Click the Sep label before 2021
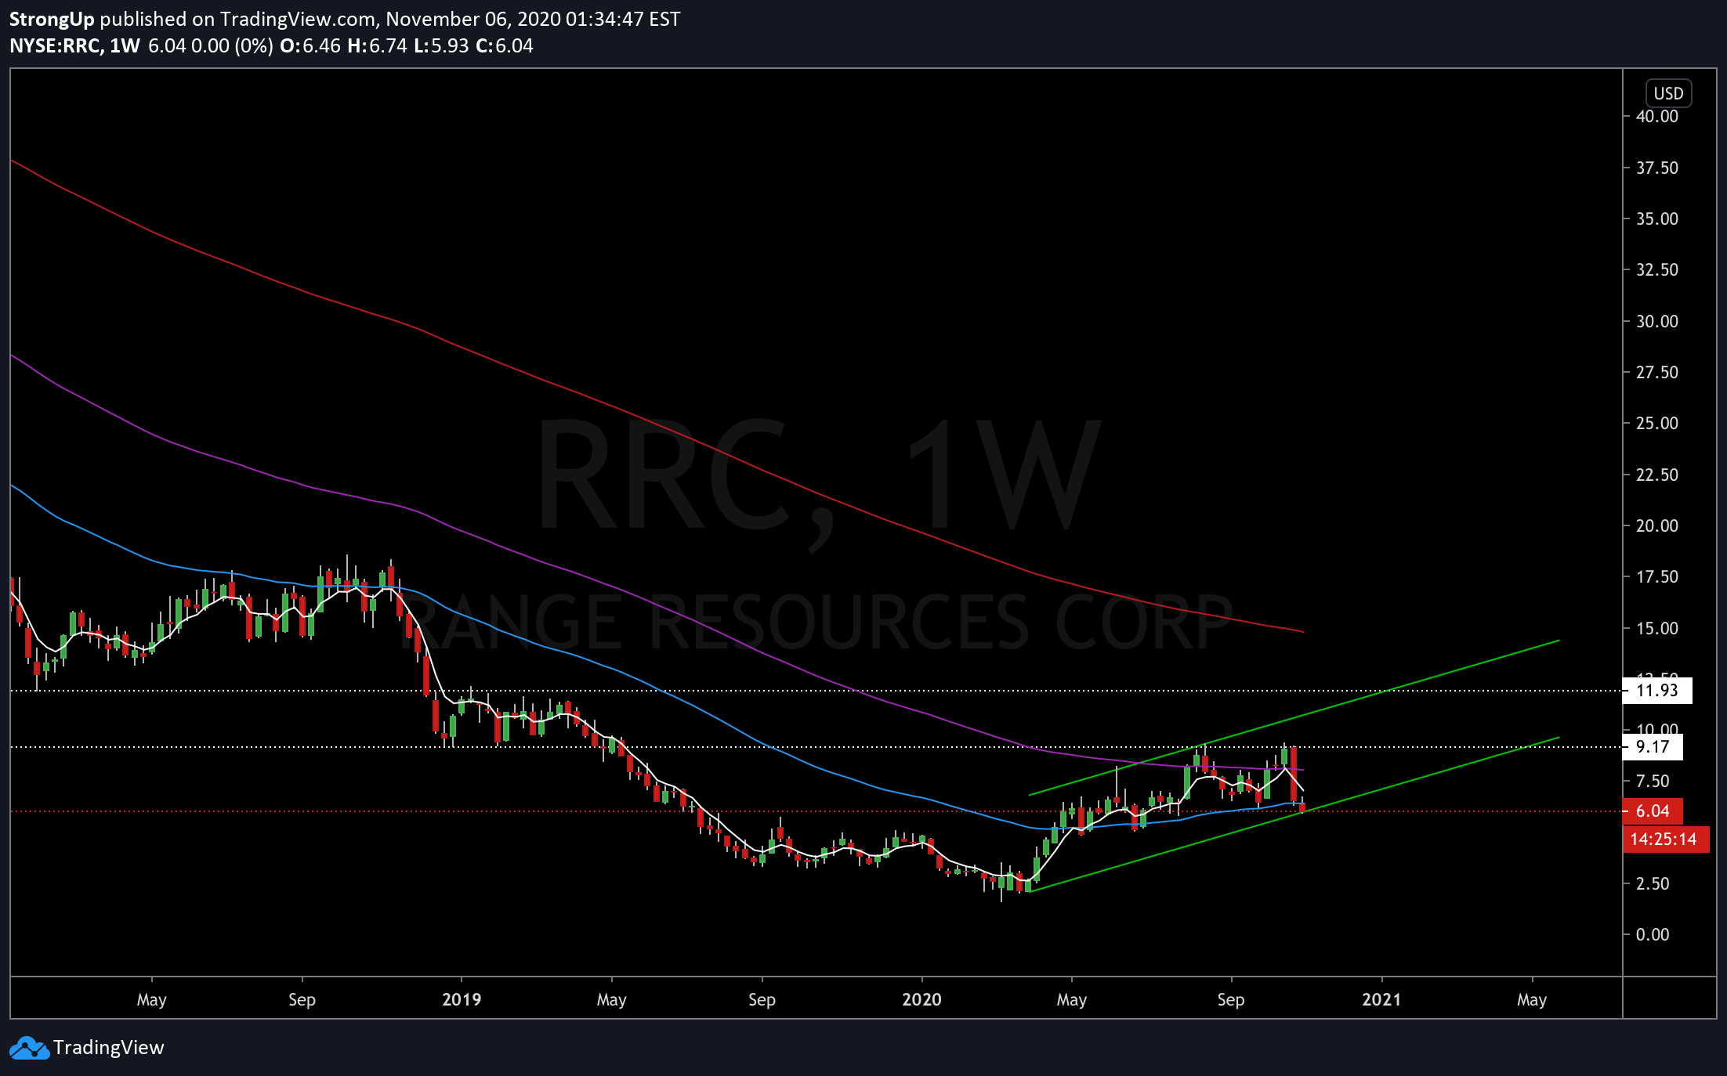This screenshot has width=1727, height=1076. 1230,1000
